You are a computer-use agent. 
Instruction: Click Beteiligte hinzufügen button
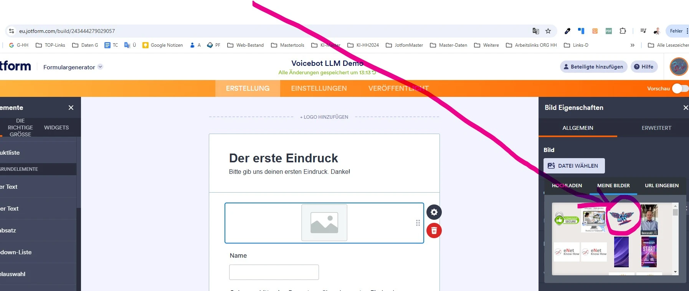(594, 67)
